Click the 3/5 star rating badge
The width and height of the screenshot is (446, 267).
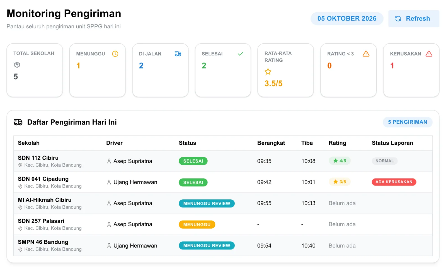coord(340,182)
